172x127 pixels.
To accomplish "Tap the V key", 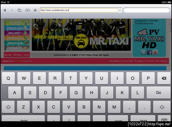I will coord(69,107).
